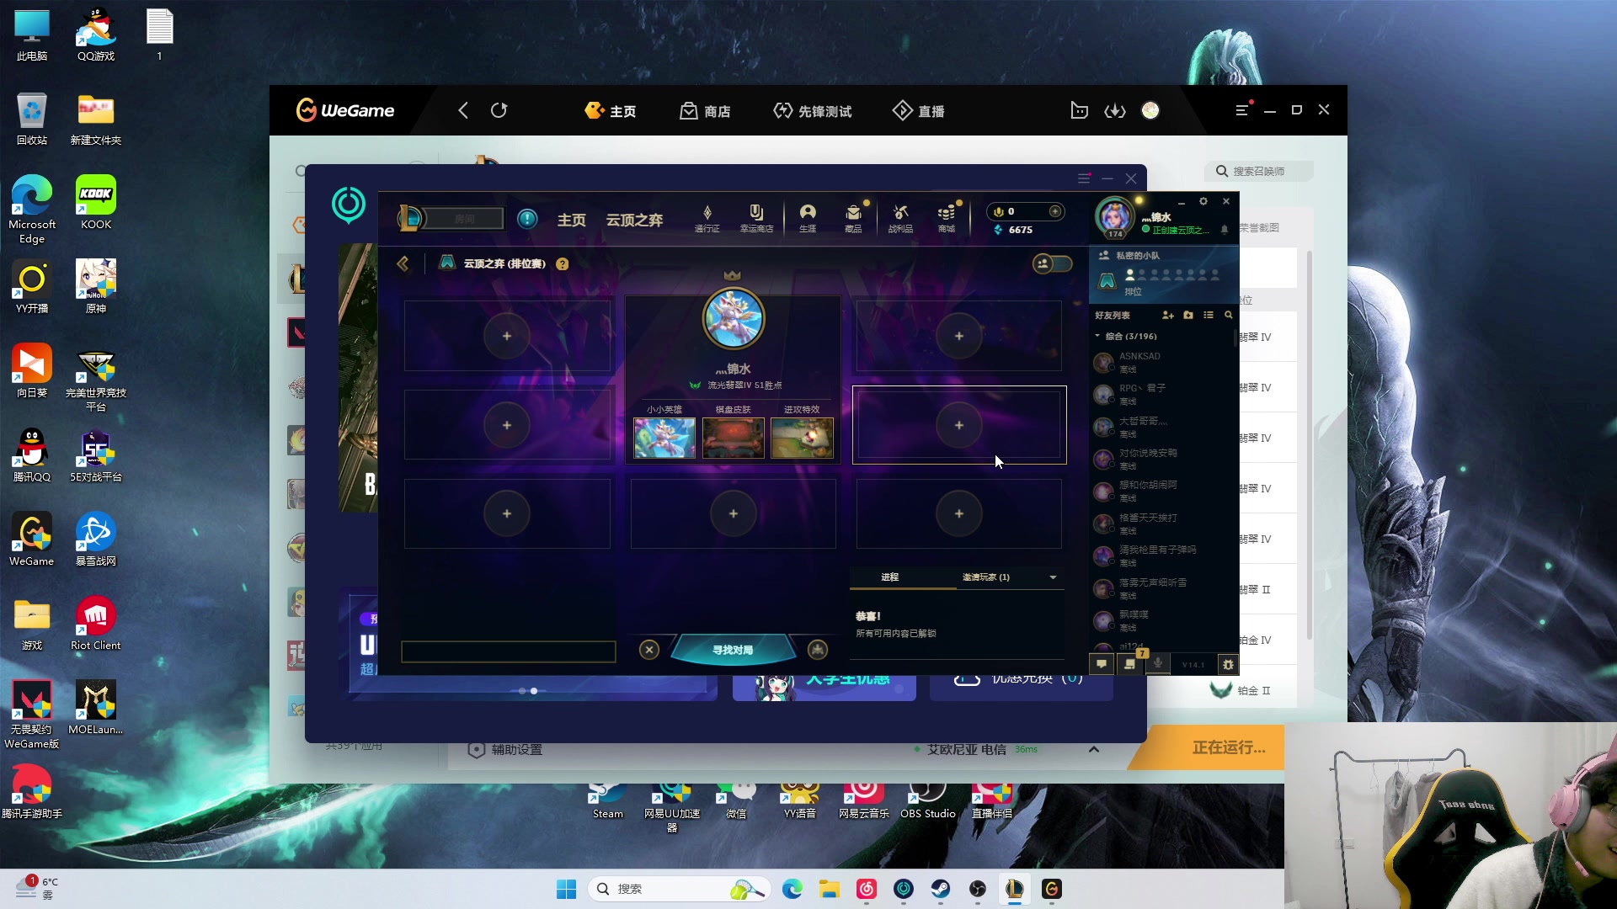Image resolution: width=1617 pixels, height=909 pixels.
Task: Toggle the open party switch
Action: pyautogui.click(x=1052, y=263)
